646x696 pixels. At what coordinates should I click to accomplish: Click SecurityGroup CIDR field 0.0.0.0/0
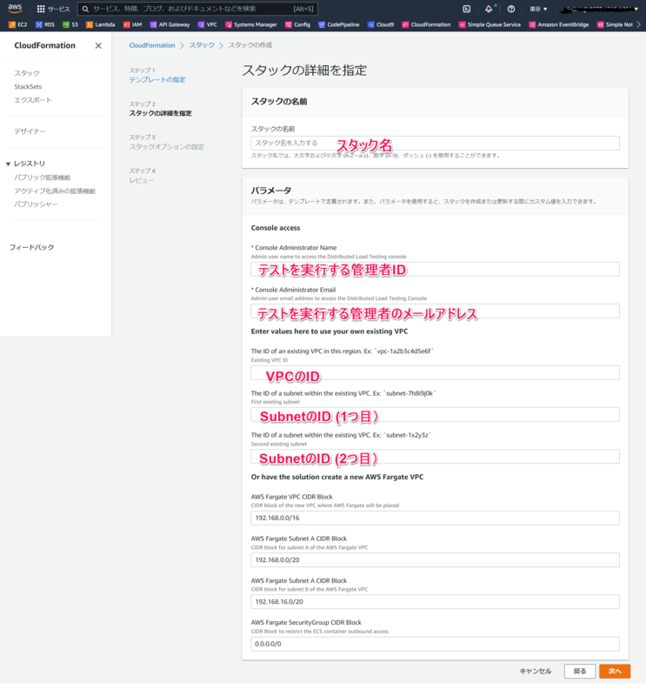tap(435, 644)
